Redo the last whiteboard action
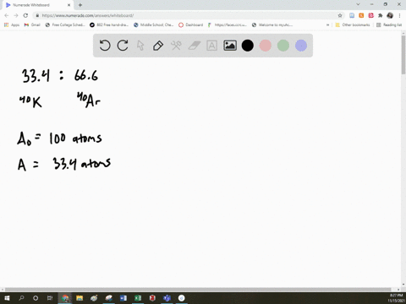406x304 pixels. click(123, 46)
